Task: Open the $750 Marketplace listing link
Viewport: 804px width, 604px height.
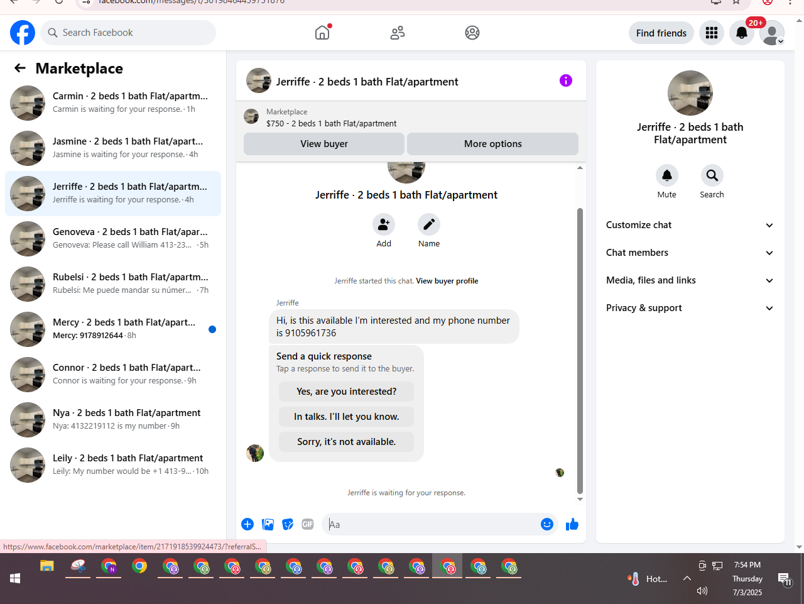Action: point(331,124)
